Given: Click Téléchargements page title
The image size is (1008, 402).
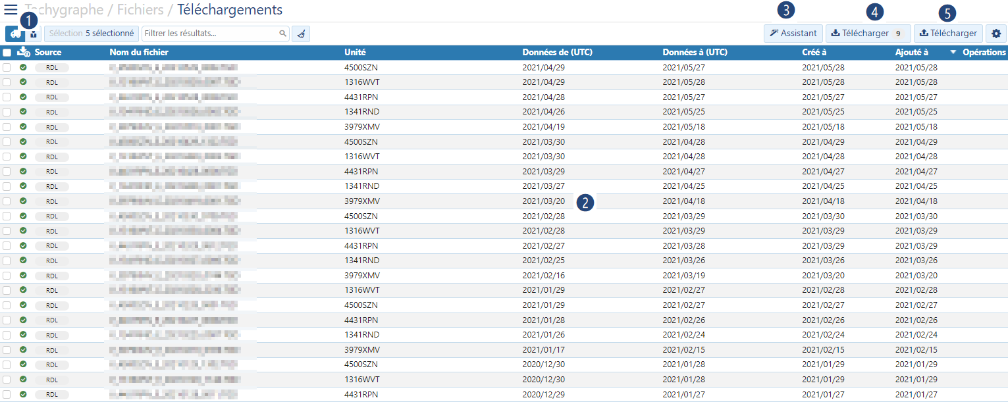Looking at the screenshot, I should [x=230, y=10].
